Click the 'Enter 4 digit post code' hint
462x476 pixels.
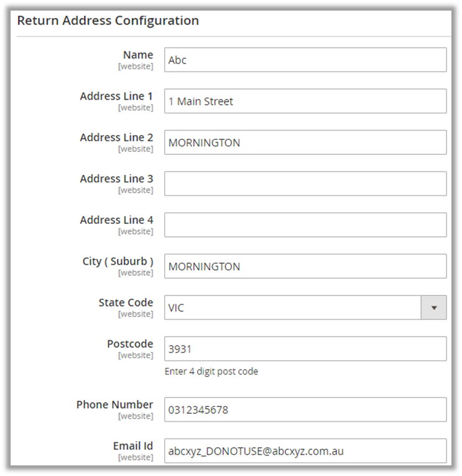(x=211, y=371)
